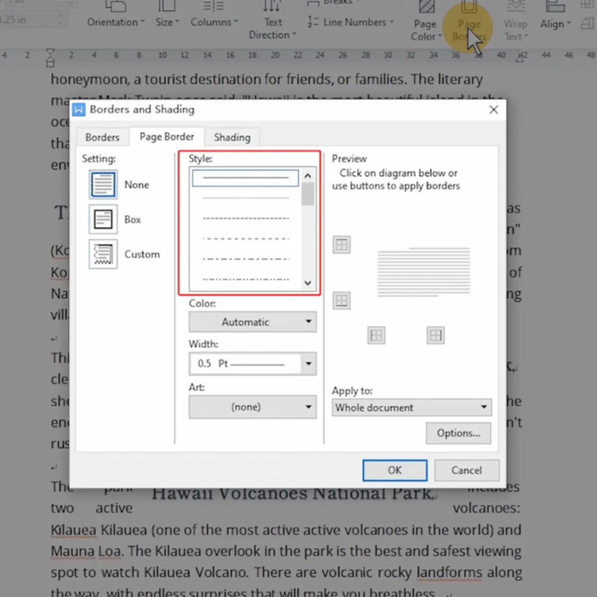Click the Options... button

click(459, 433)
